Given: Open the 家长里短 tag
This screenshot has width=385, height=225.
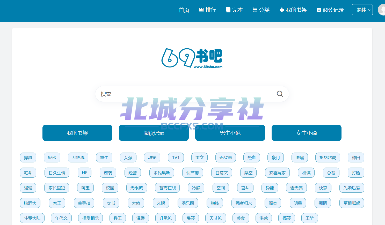Looking at the screenshot, I should tap(57, 188).
